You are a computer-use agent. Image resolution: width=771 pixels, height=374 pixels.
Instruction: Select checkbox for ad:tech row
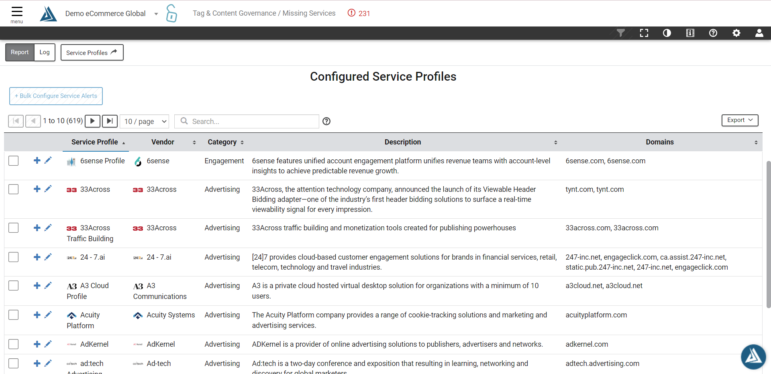(14, 363)
